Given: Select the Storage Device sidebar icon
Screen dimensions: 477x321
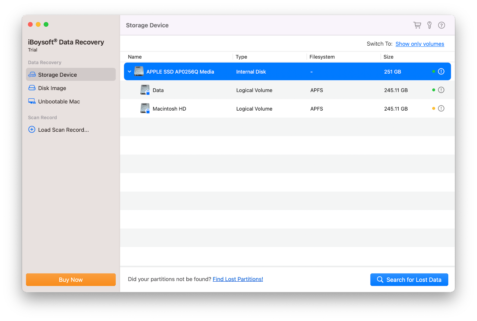Looking at the screenshot, I should click(x=32, y=75).
